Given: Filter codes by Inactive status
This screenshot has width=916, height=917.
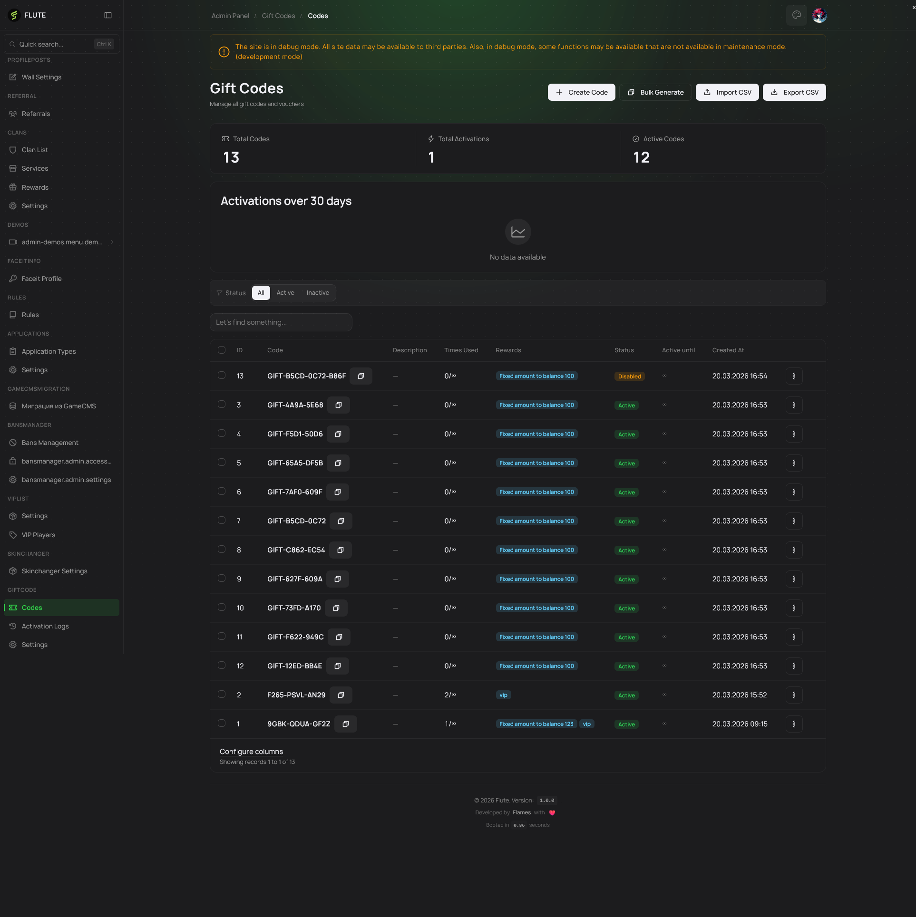Looking at the screenshot, I should point(318,293).
